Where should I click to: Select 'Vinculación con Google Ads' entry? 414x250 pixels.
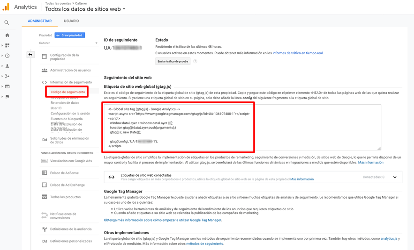(71, 161)
